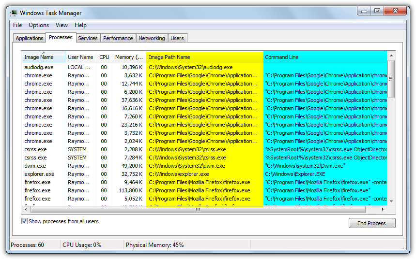
Task: Select firefox.exe using 5,052 K memory
Action: [204, 199]
